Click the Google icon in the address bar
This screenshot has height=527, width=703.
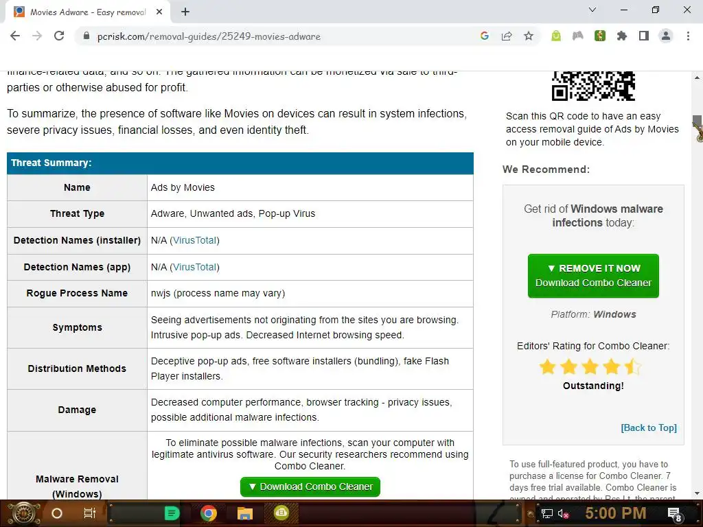pyautogui.click(x=484, y=36)
